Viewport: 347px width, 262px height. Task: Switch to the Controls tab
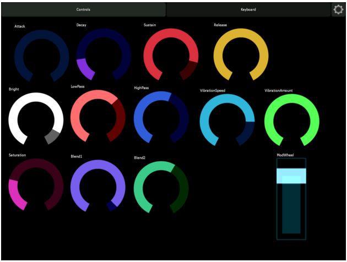pos(83,9)
